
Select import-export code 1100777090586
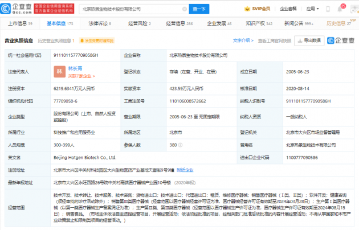302,158
